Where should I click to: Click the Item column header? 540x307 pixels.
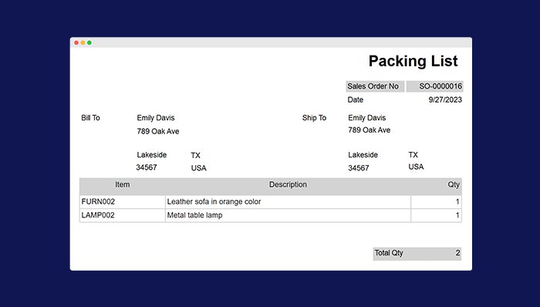pos(122,185)
